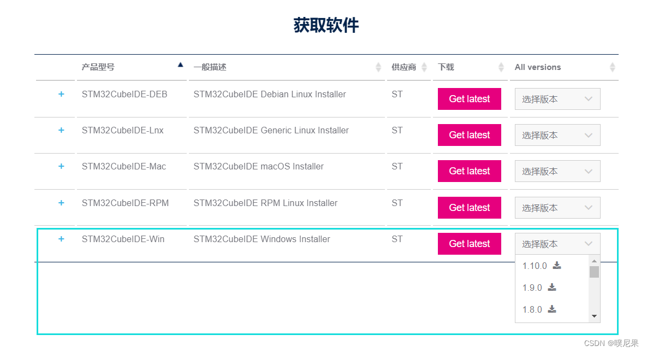This screenshot has width=647, height=352.
Task: Click the sort arrows beside 一般描述 header
Action: tap(379, 67)
